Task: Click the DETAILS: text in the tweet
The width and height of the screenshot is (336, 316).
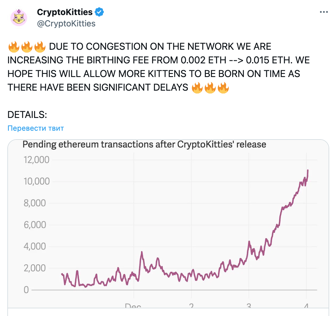Action: (27, 115)
